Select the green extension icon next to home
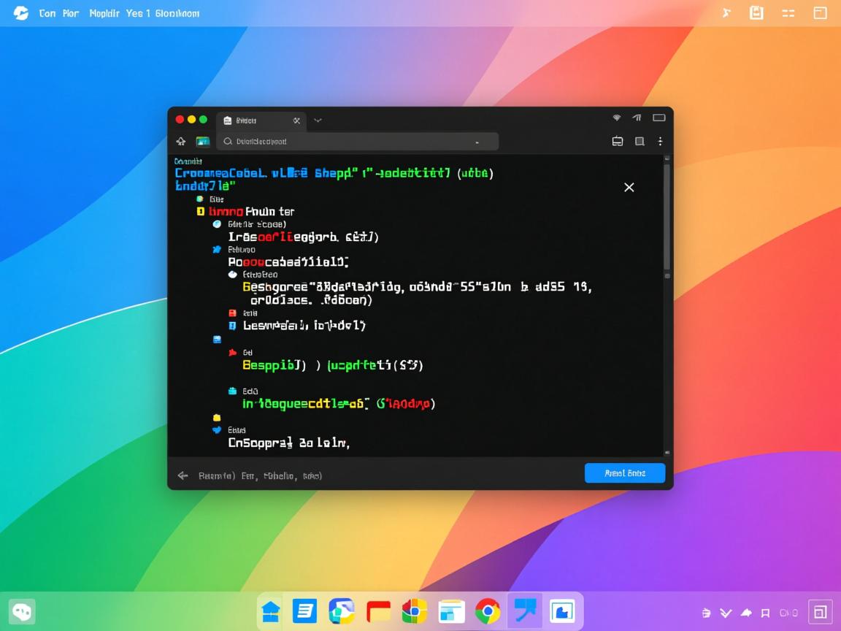 [201, 141]
